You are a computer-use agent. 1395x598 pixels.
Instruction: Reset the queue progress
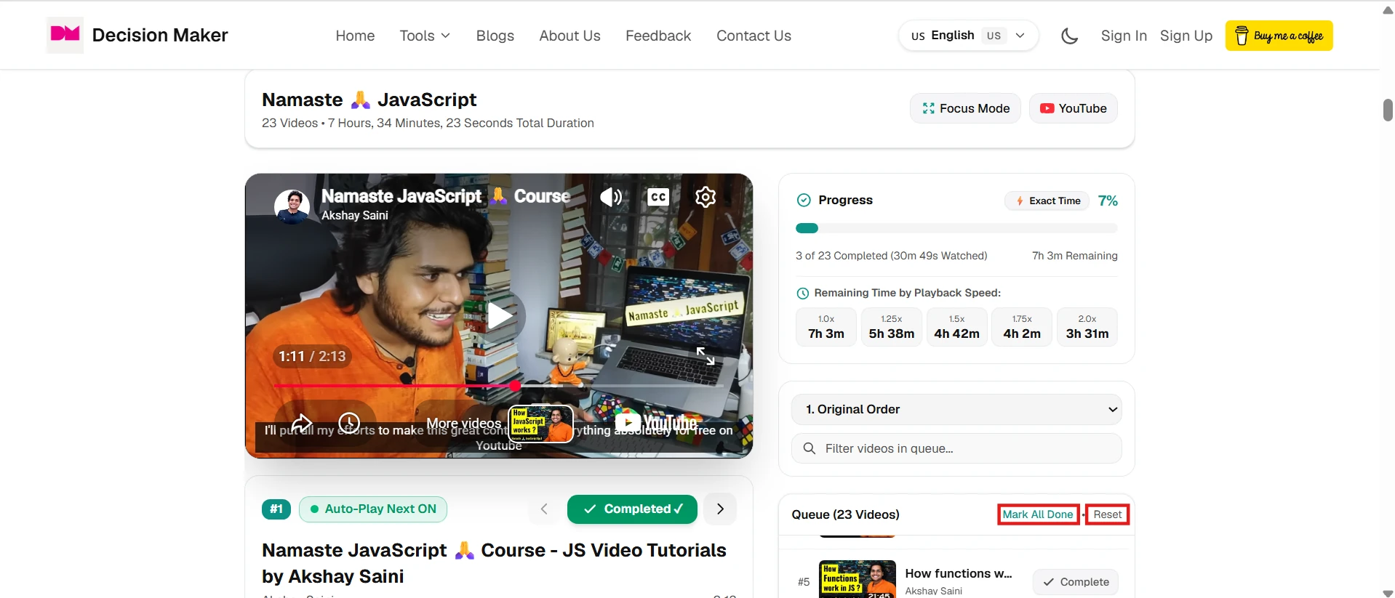1108,514
